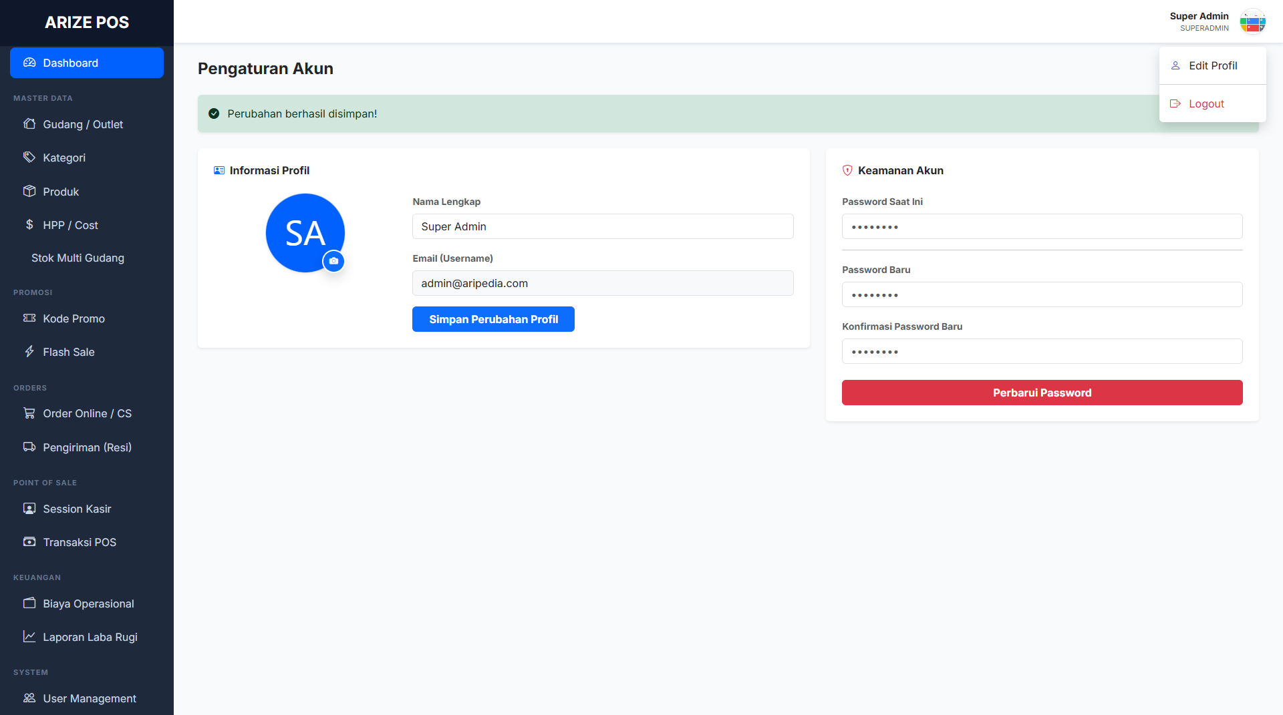
Task: Select Edit Profil from the dropdown
Action: click(x=1212, y=65)
